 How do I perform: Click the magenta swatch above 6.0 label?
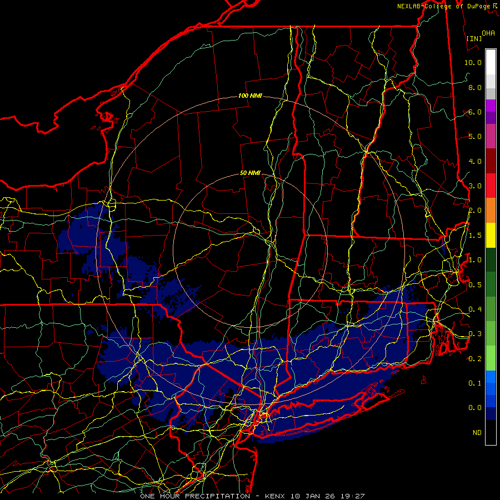coord(491,106)
